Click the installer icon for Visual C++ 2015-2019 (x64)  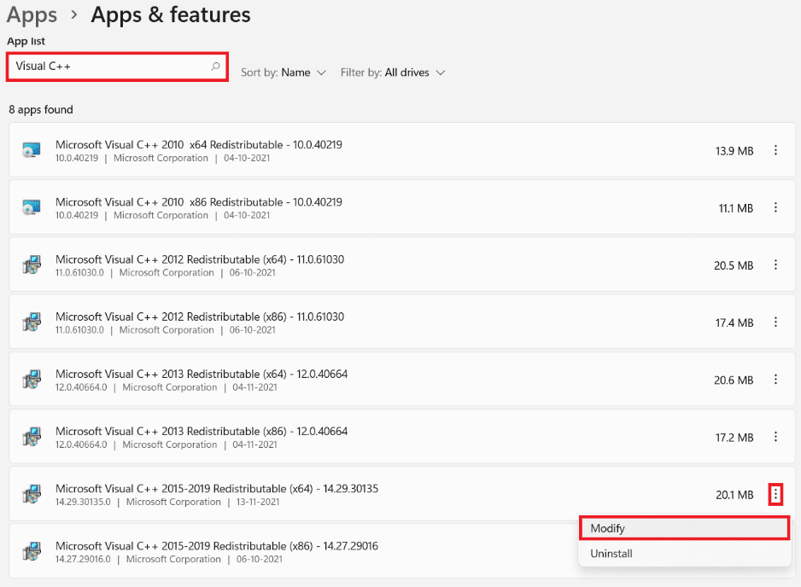pos(32,494)
